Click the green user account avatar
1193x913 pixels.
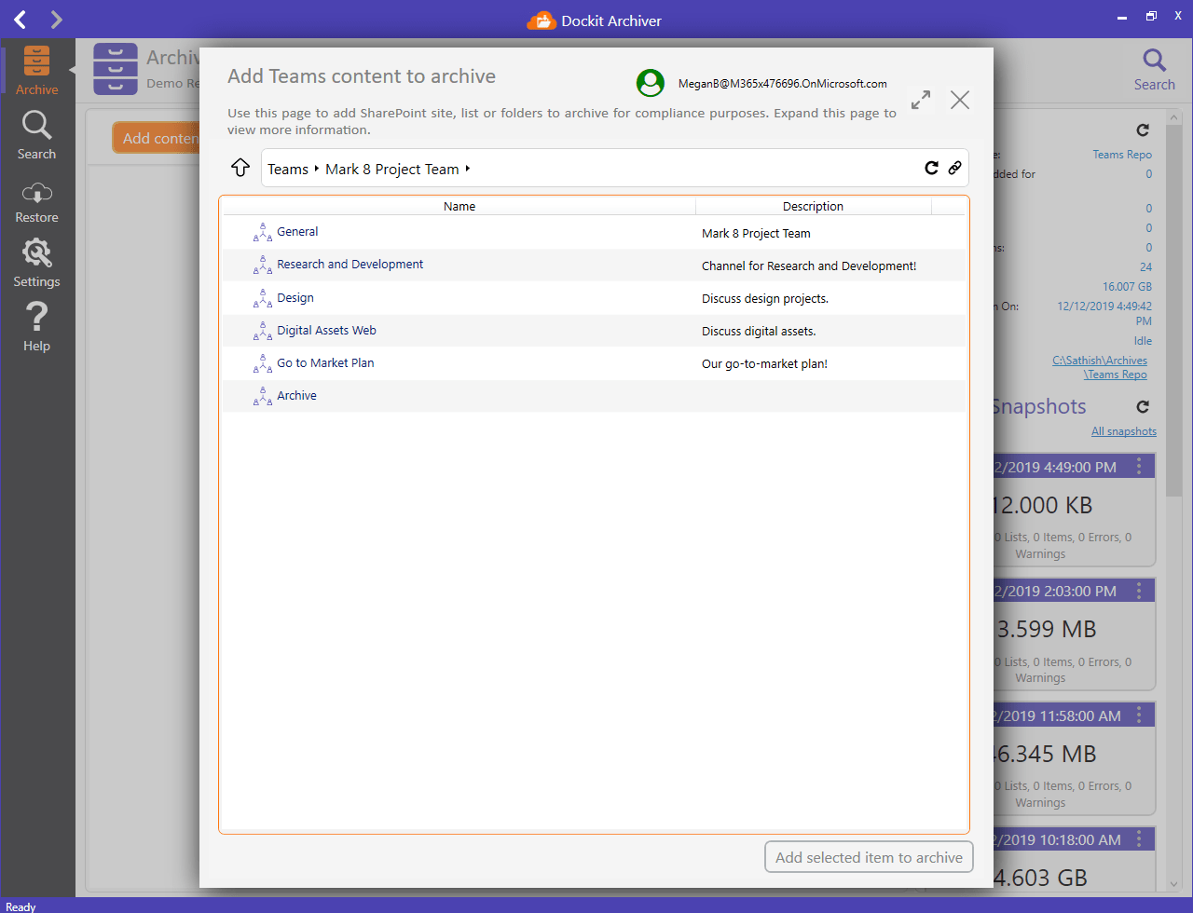pyautogui.click(x=651, y=83)
